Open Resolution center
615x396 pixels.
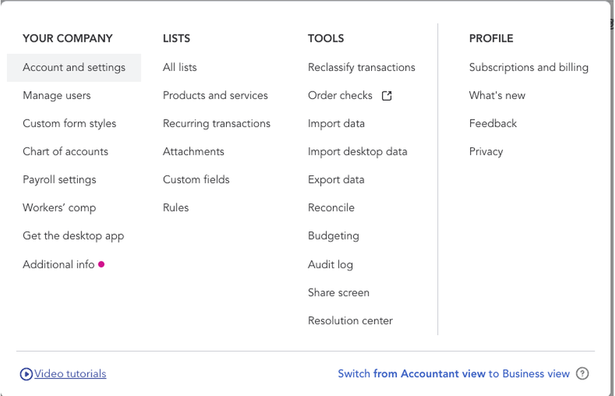(x=351, y=321)
